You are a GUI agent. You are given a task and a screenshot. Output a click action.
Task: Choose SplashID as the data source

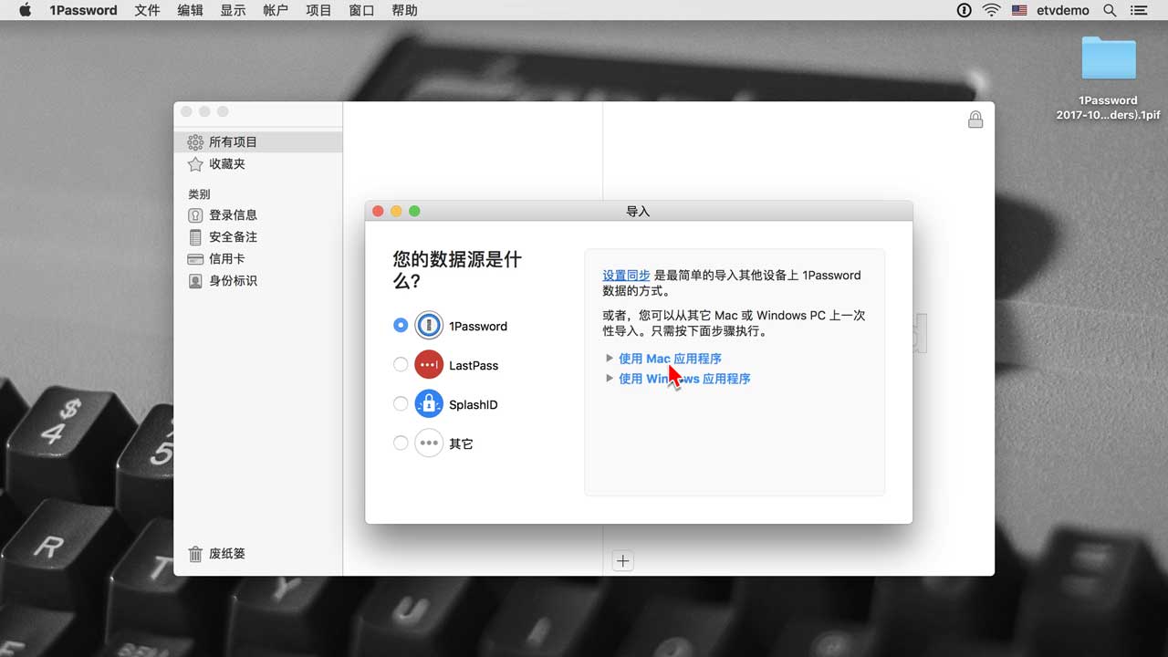401,404
